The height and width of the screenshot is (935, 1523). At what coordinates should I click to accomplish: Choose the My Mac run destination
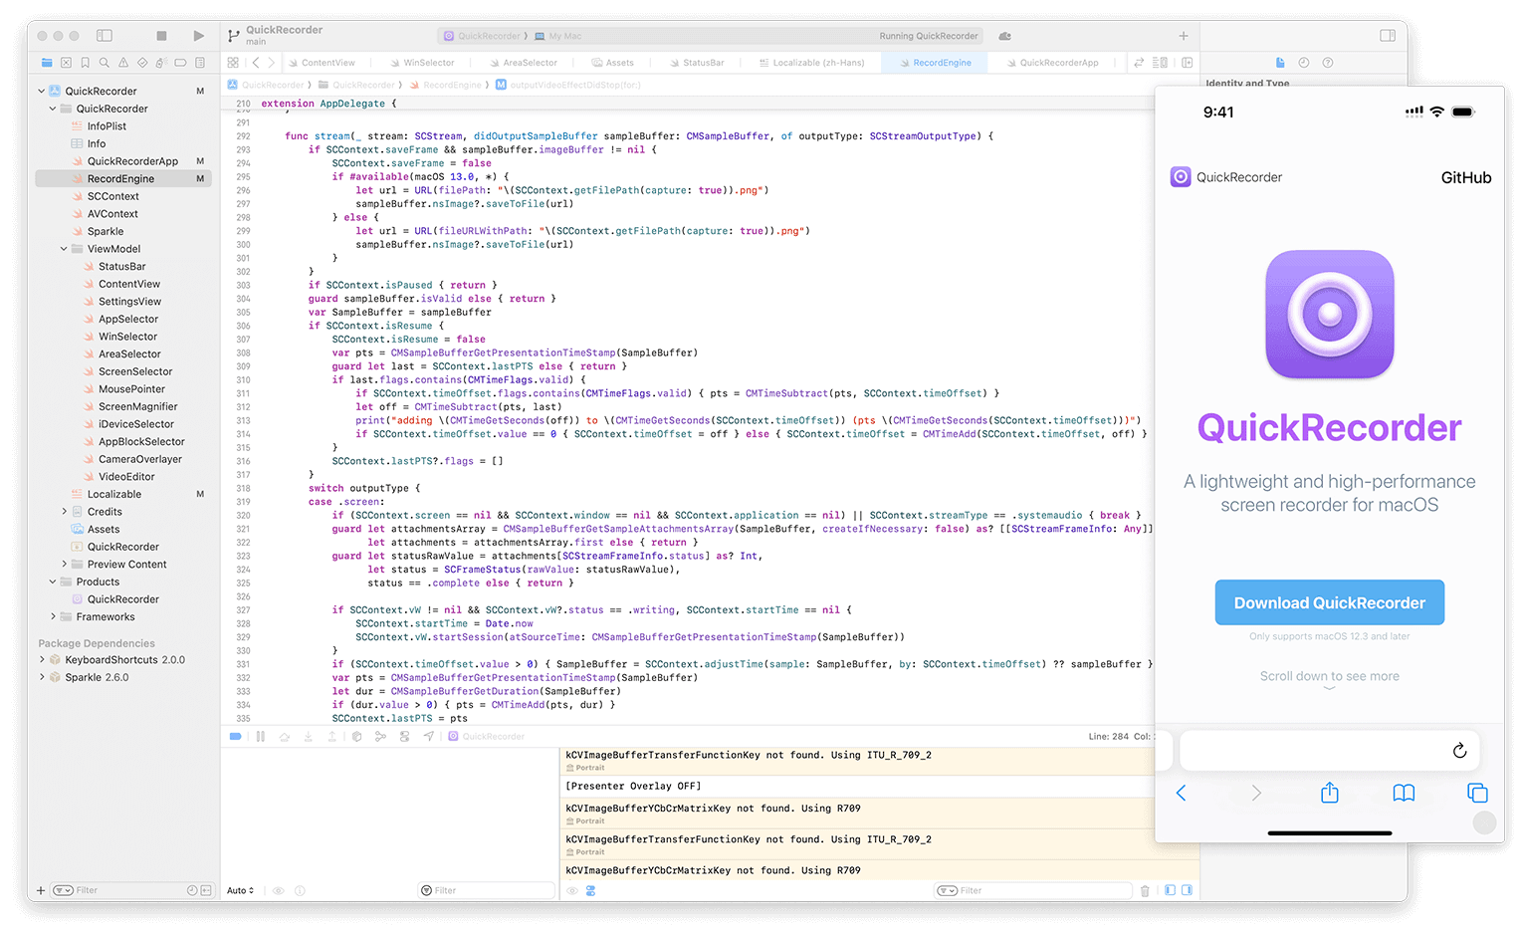point(558,36)
